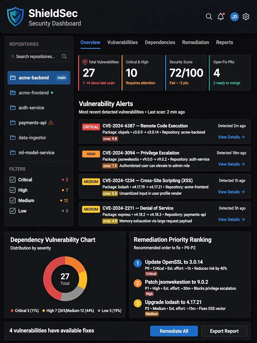Go to the Remediation tab
The image size is (257, 343).
pyautogui.click(x=196, y=42)
